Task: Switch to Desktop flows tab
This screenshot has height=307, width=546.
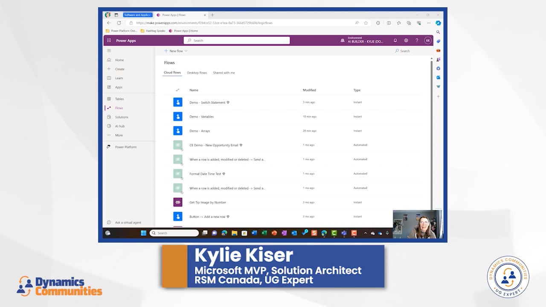Action: point(197,72)
